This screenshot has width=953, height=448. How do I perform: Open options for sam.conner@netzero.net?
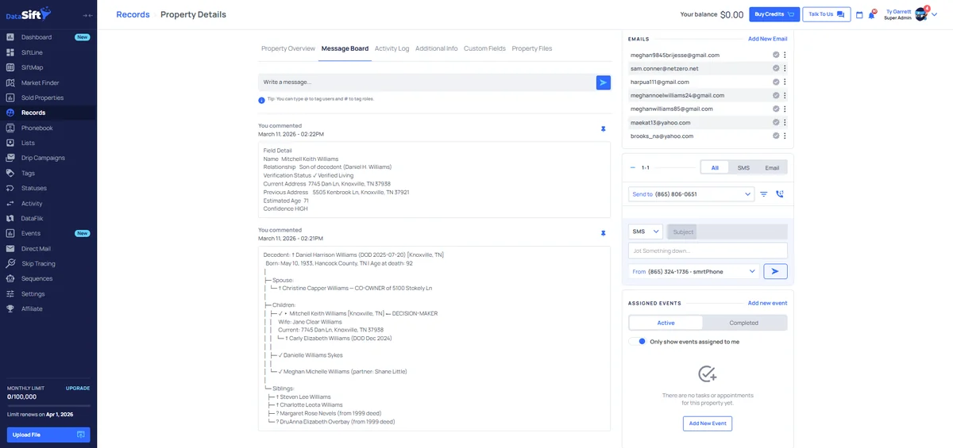(x=785, y=68)
